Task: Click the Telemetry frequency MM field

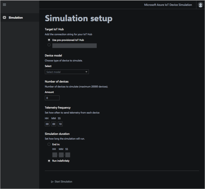Action: tap(54, 124)
